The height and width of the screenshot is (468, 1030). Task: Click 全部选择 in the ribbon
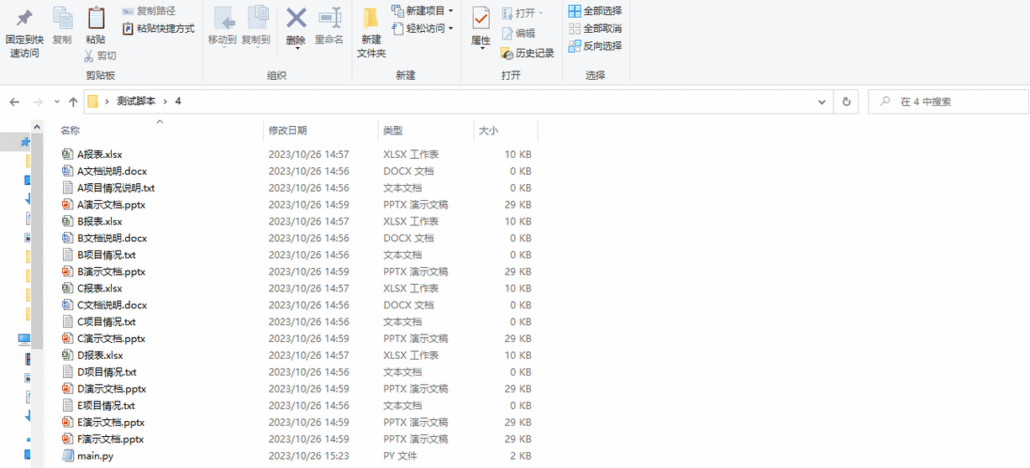(x=596, y=11)
